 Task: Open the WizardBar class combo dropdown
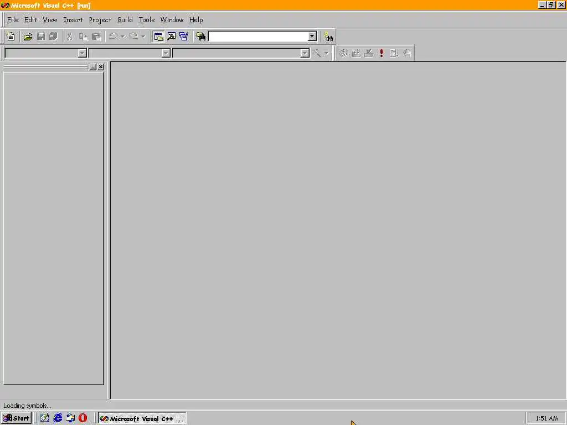pos(83,54)
